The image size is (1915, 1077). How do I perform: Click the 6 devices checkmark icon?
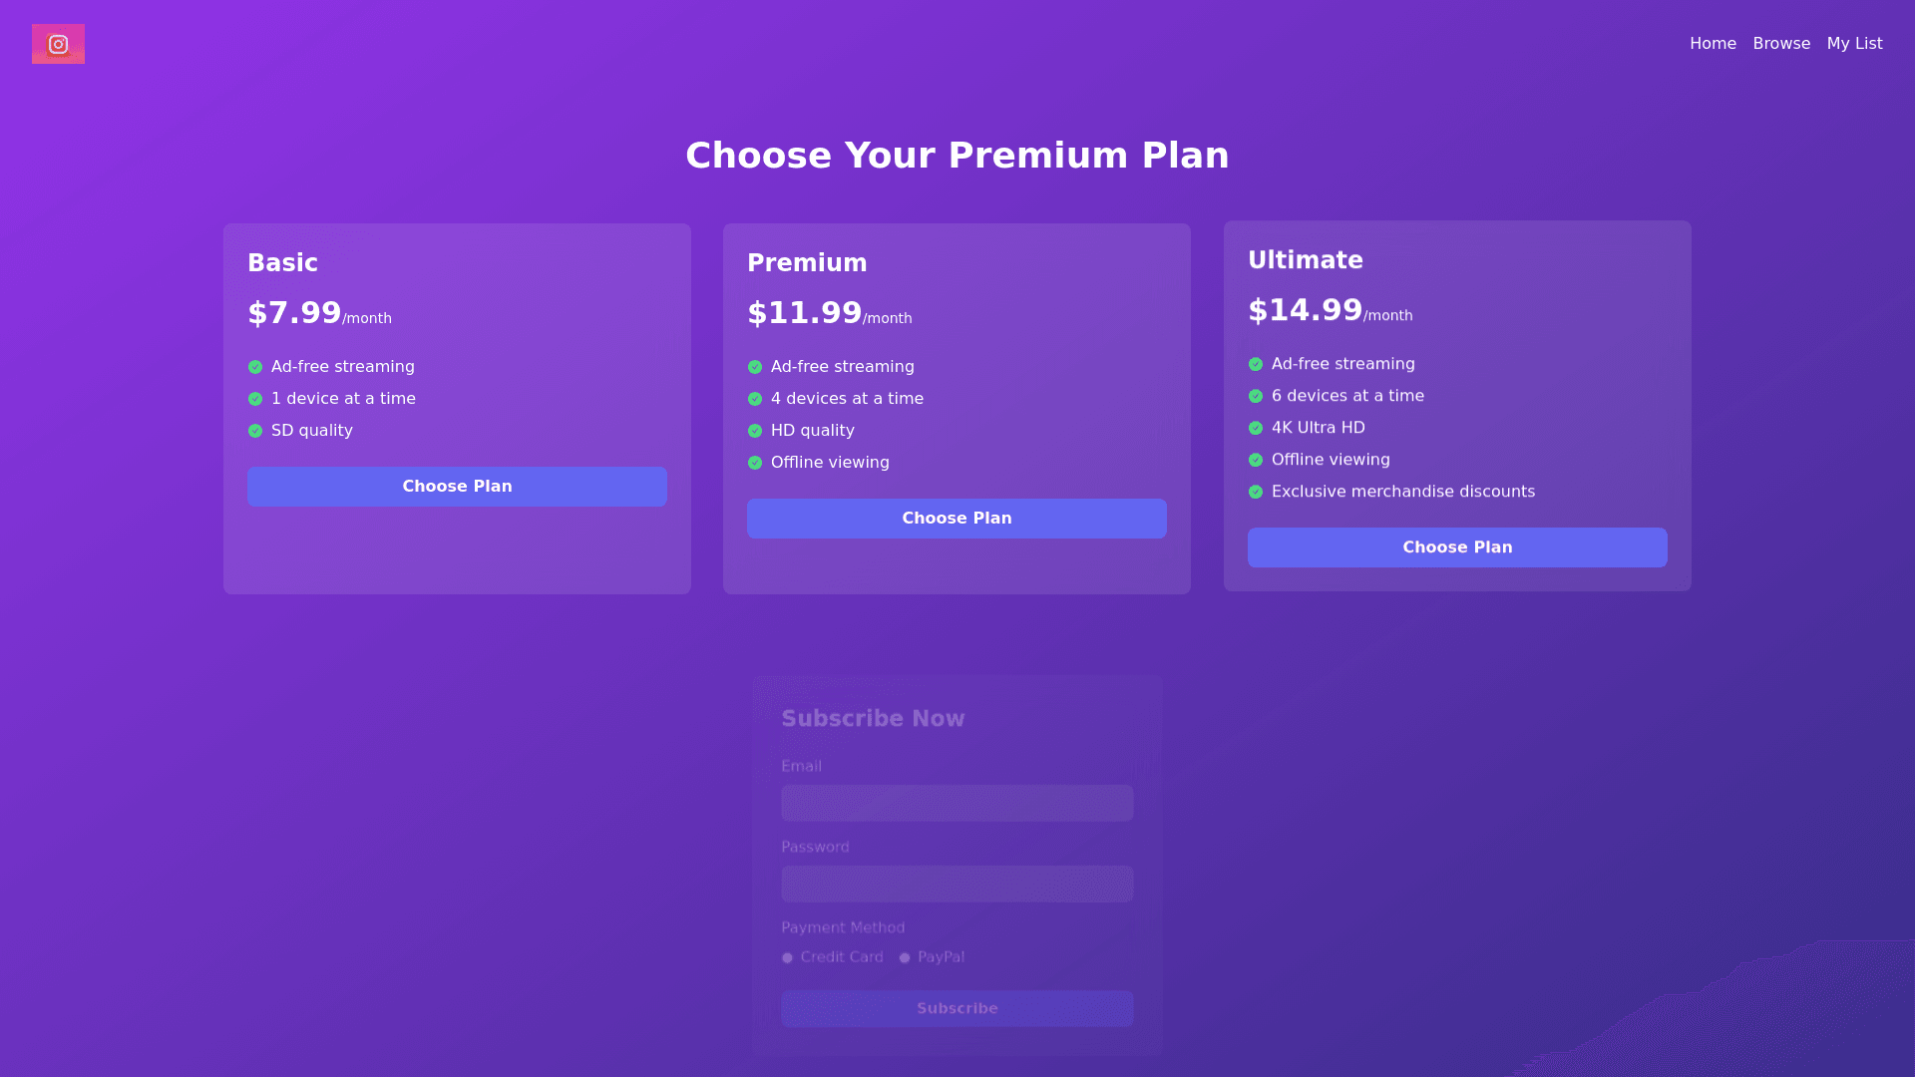tap(1256, 396)
